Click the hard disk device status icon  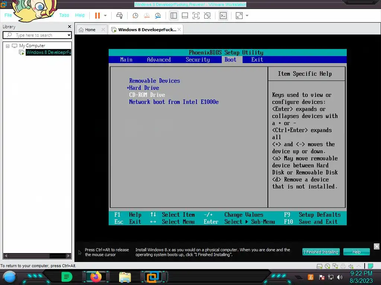click(320, 266)
